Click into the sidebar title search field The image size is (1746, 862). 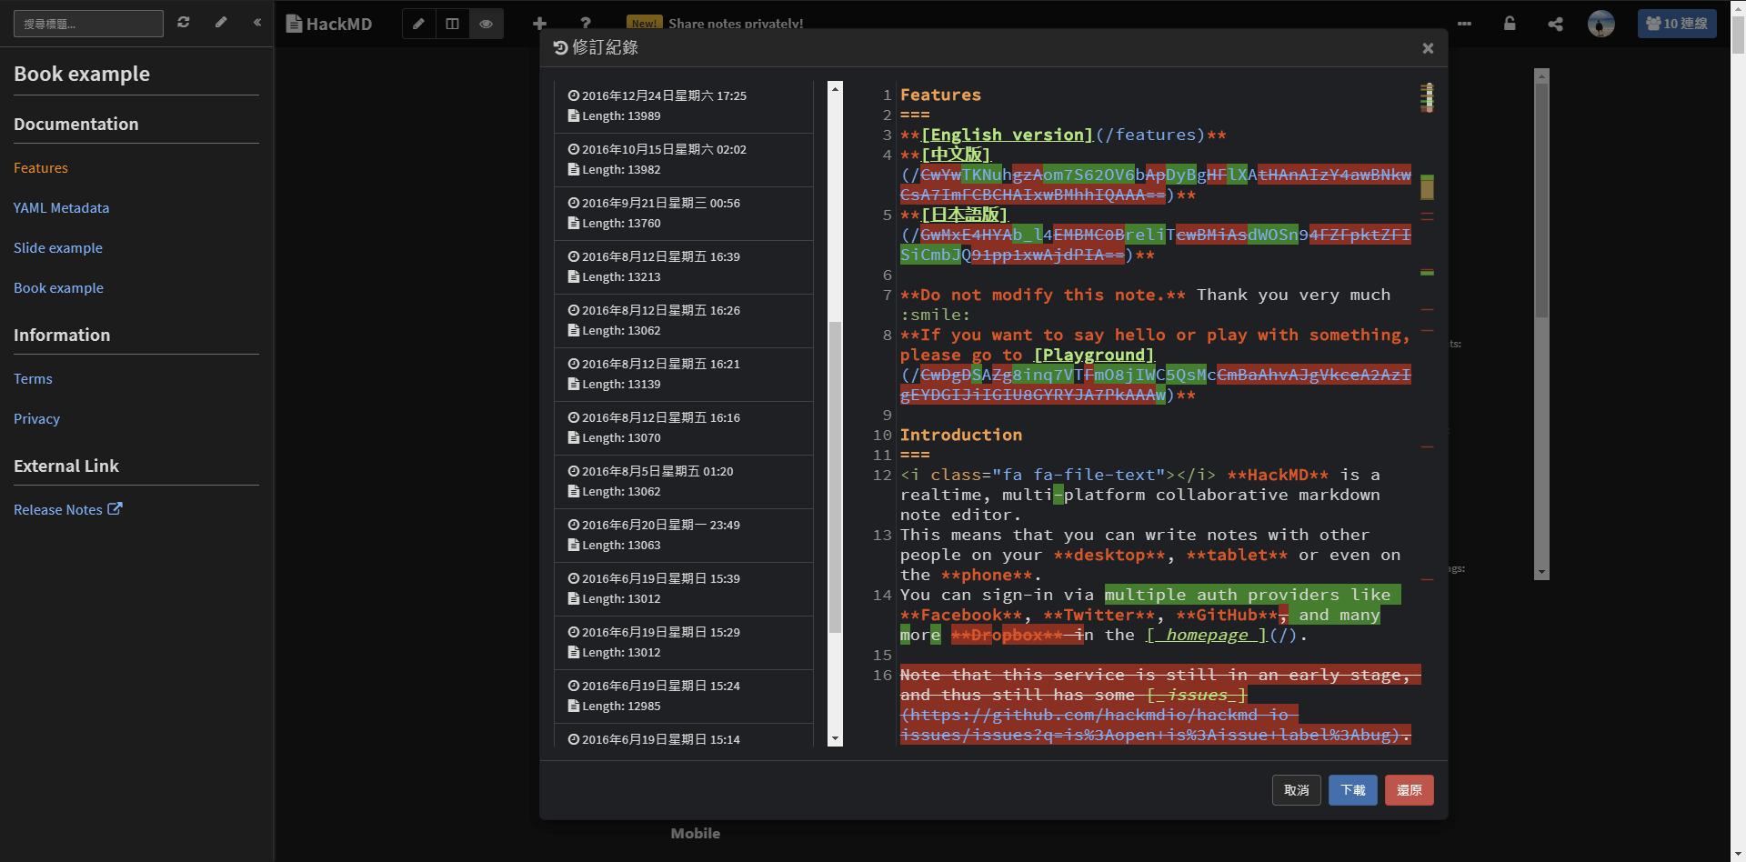[88, 24]
